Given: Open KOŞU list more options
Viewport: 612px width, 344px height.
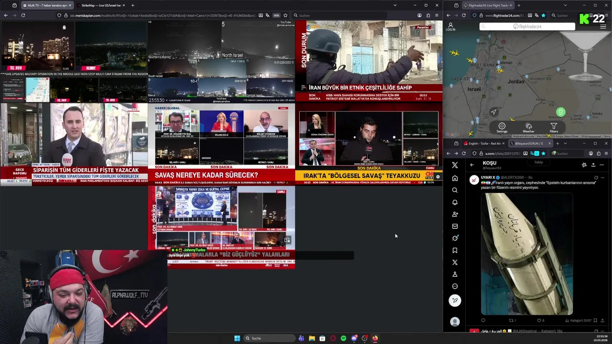Looking at the screenshot, I should coord(601,165).
